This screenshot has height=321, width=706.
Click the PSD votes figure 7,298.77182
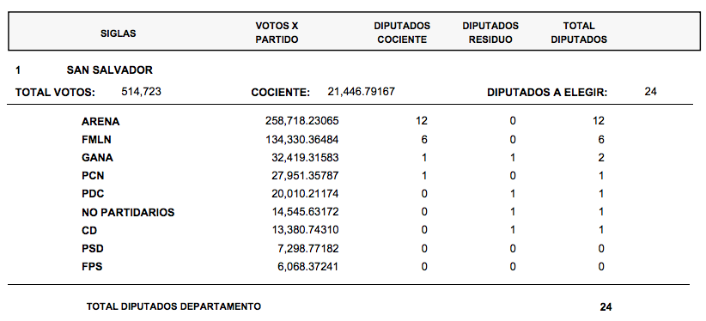point(308,249)
